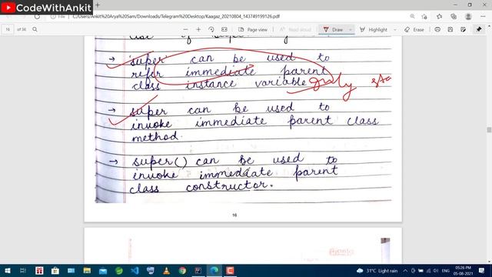Screen dimensions: 492x277
Task: Rotate the PDF page
Action: (x=211, y=29)
